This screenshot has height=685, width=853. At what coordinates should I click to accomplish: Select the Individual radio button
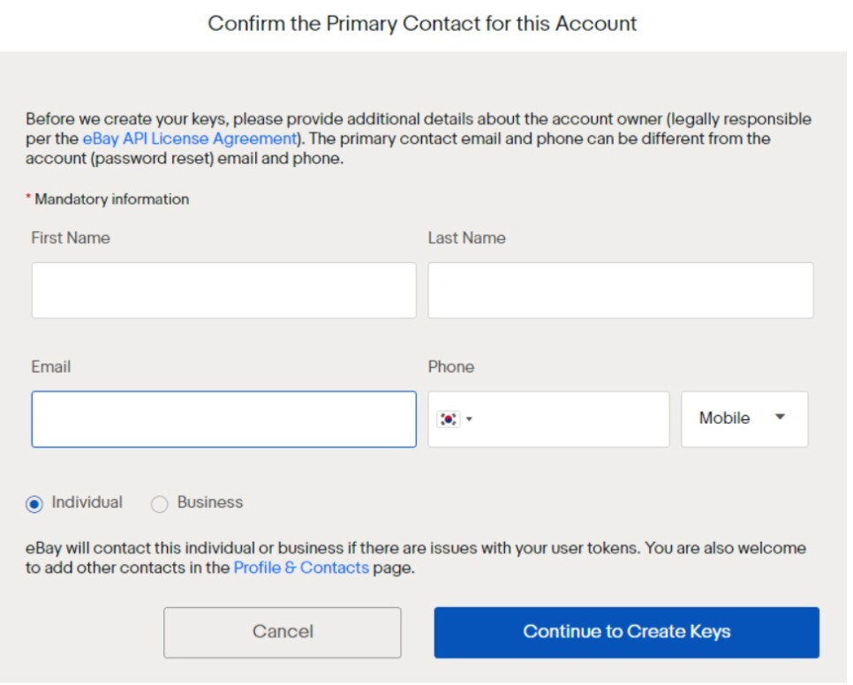click(34, 504)
